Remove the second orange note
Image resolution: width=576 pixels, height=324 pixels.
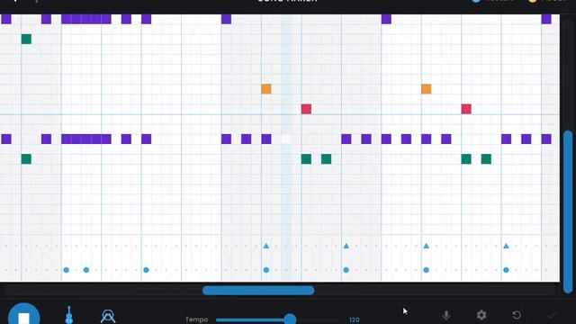(x=426, y=89)
